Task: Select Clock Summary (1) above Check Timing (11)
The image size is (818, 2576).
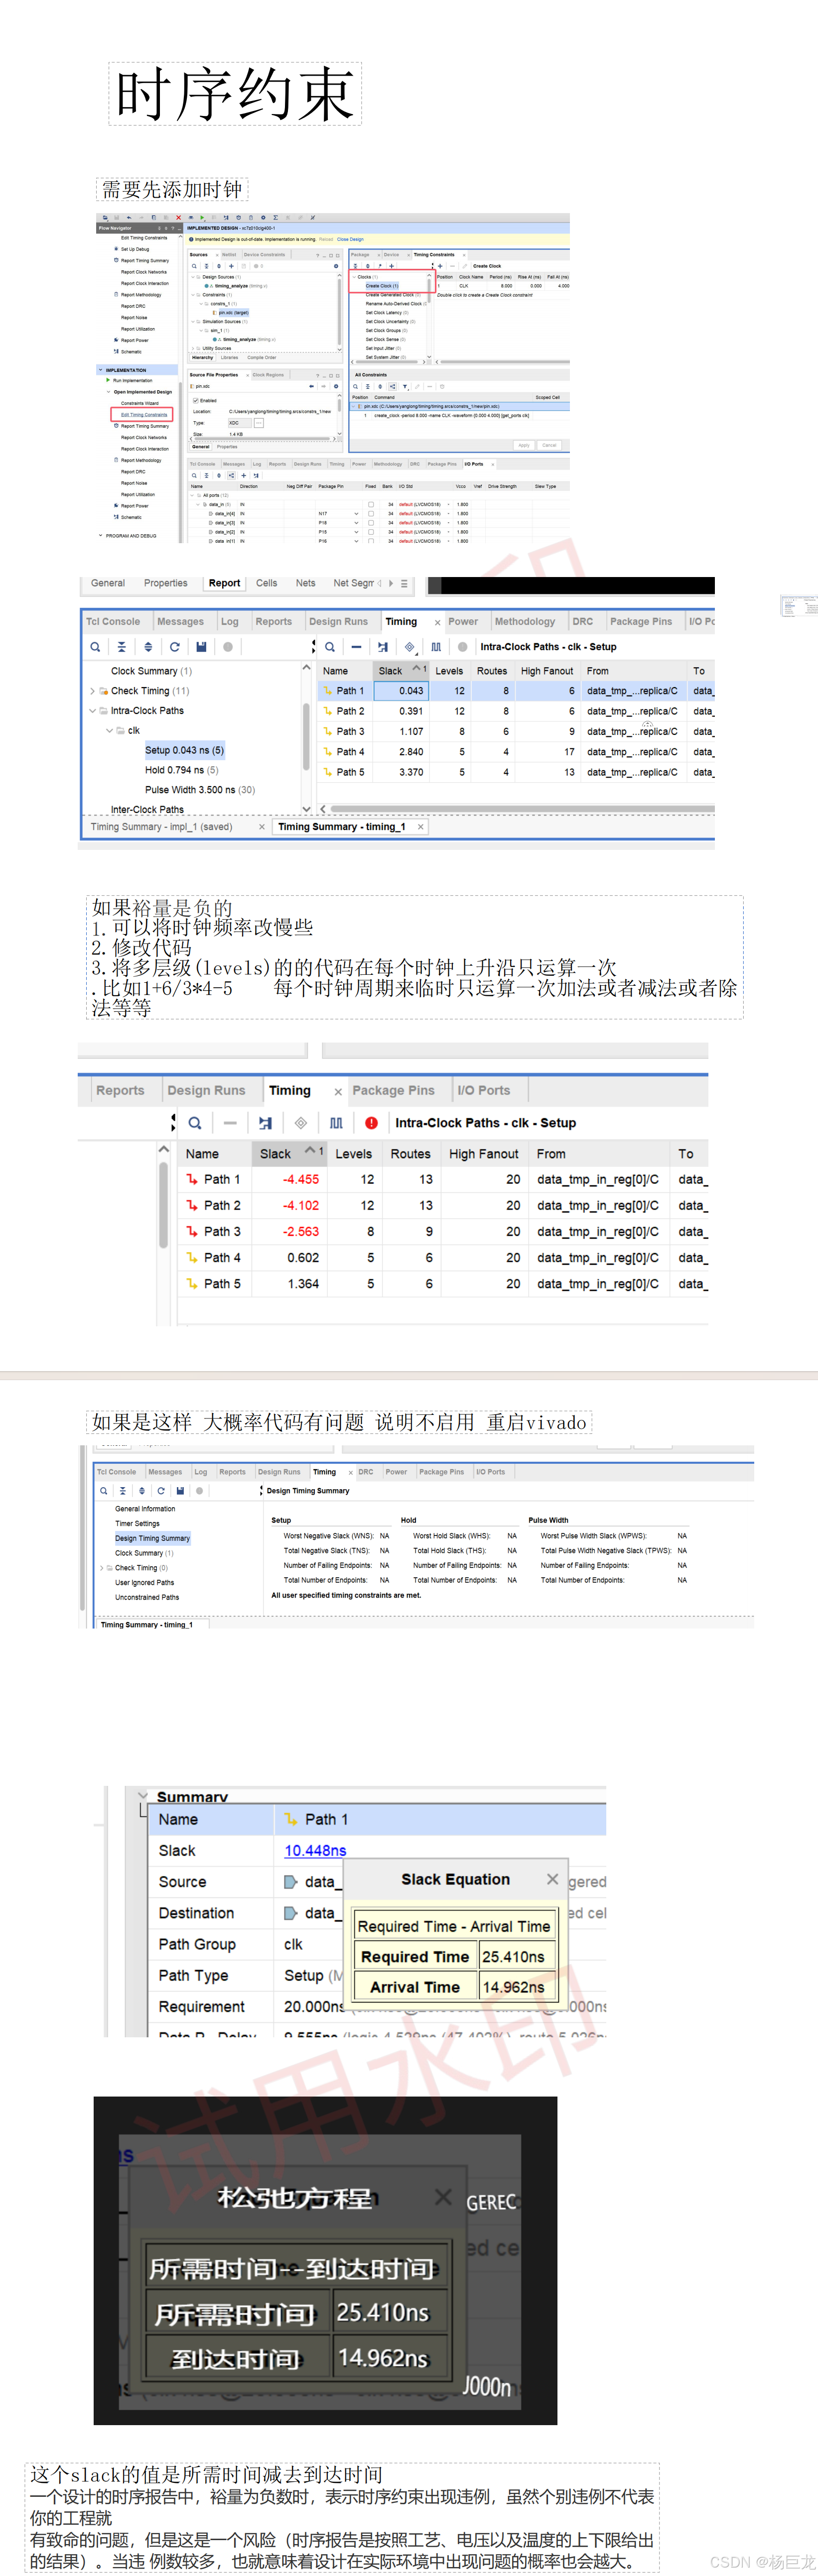Action: pos(151,671)
